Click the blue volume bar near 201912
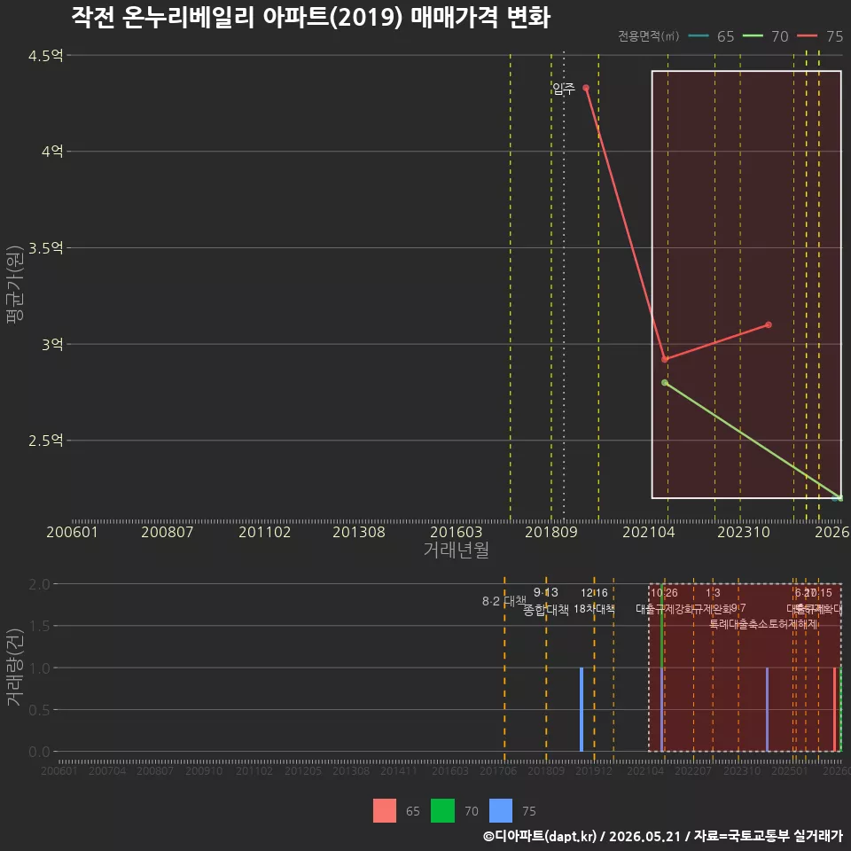This screenshot has width=851, height=851. click(582, 709)
